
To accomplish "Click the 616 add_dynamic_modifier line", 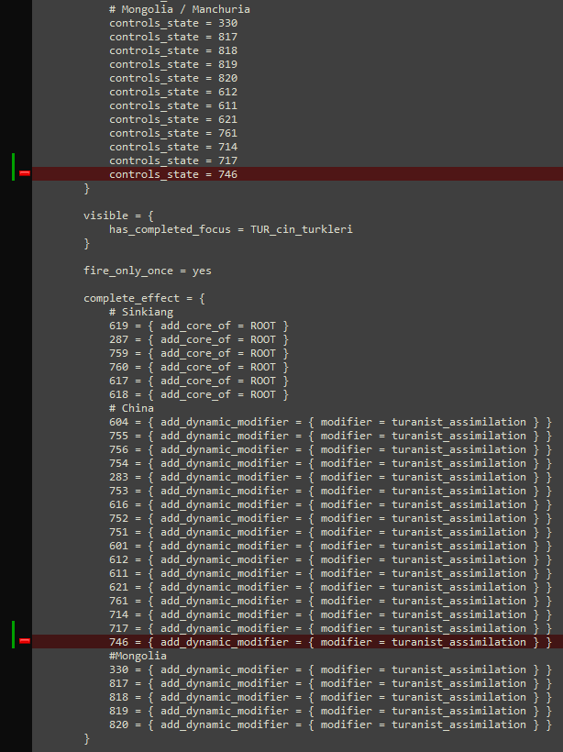I will pos(330,504).
